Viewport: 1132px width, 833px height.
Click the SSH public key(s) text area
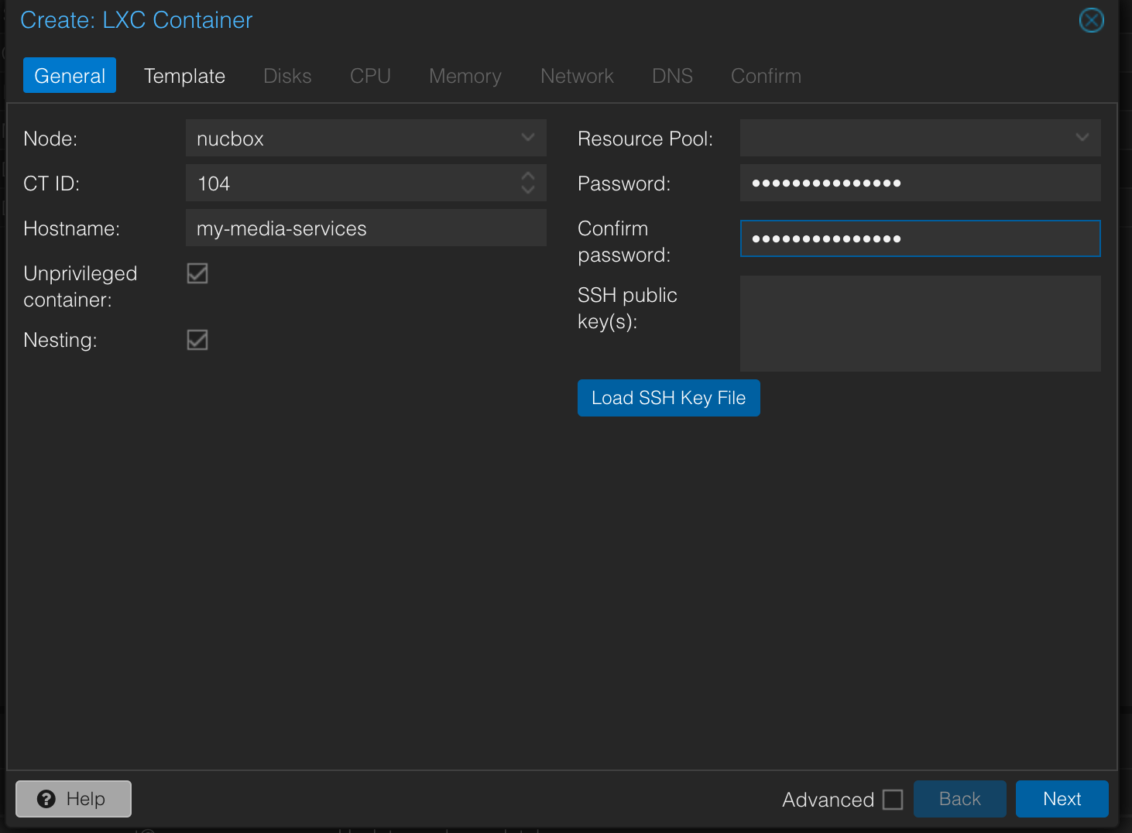click(921, 324)
